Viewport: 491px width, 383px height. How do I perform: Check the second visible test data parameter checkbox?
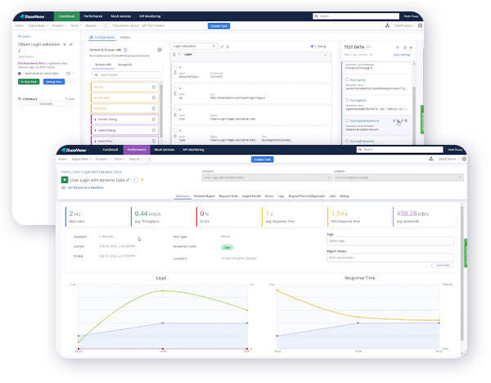[x=347, y=100]
